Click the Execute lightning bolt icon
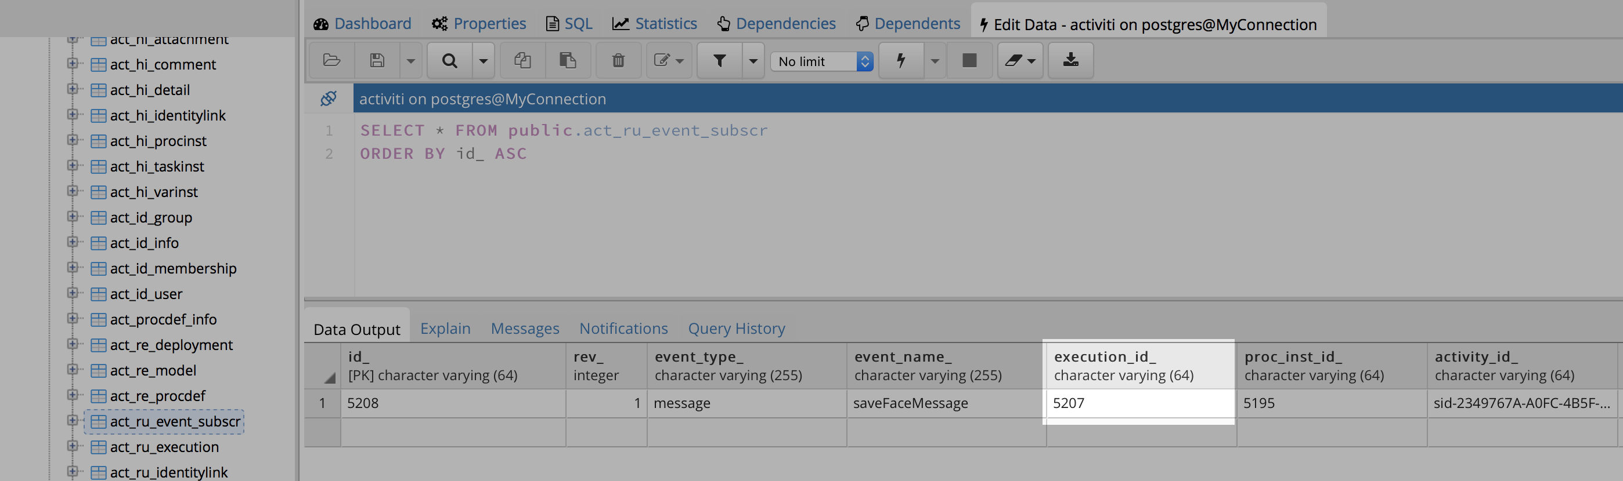The image size is (1623, 481). (901, 60)
